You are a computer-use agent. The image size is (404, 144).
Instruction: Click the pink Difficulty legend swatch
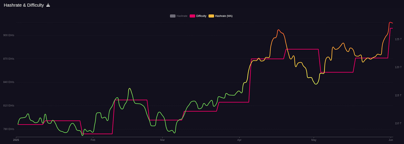pos(192,16)
